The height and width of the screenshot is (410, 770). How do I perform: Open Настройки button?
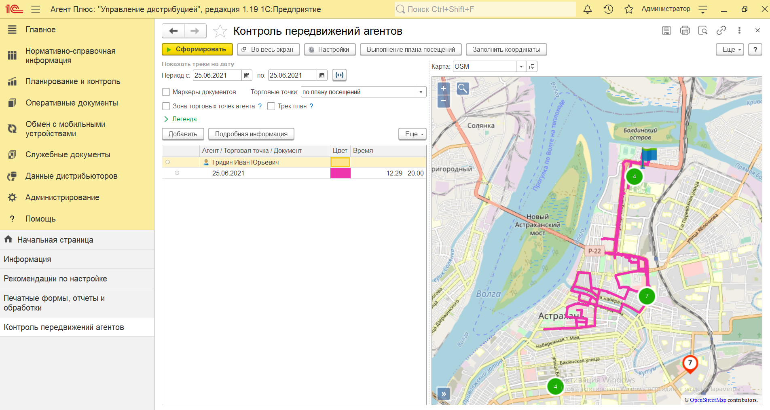tap(330, 49)
